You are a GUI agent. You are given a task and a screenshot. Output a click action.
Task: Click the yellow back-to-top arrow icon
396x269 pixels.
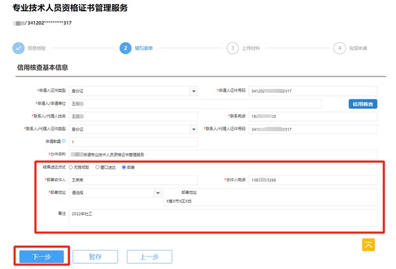pos(369,244)
